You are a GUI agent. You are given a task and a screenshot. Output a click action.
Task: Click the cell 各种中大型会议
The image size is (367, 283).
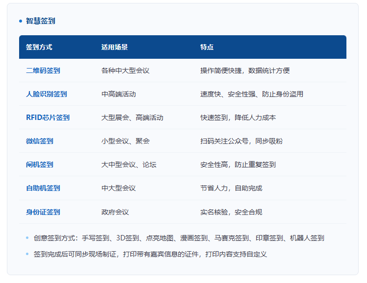pyautogui.click(x=125, y=71)
